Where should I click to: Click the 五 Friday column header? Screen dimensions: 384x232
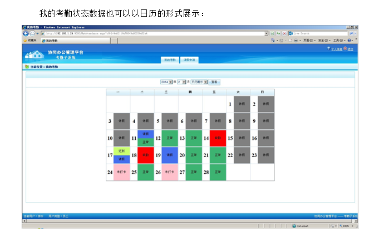[x=214, y=92]
